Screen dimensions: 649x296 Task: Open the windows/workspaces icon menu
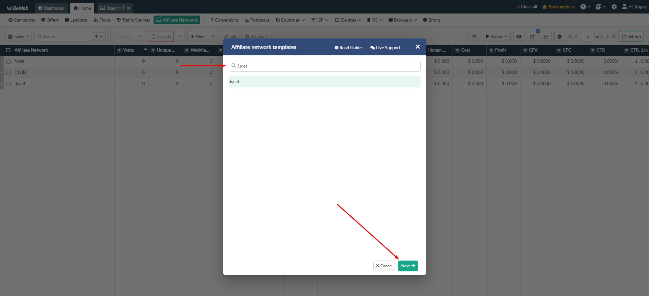point(601,7)
